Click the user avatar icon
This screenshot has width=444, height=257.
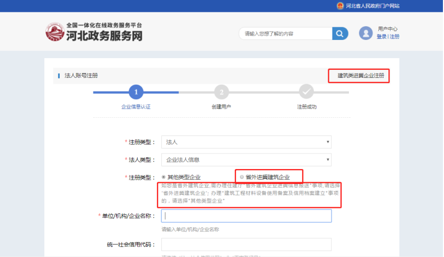366,33
